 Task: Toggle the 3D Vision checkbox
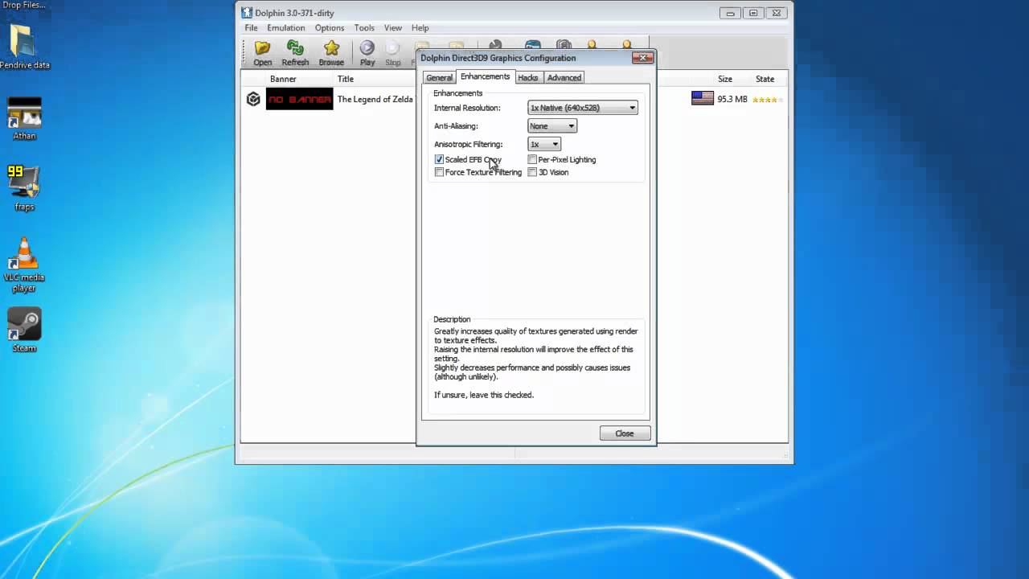pyautogui.click(x=532, y=173)
